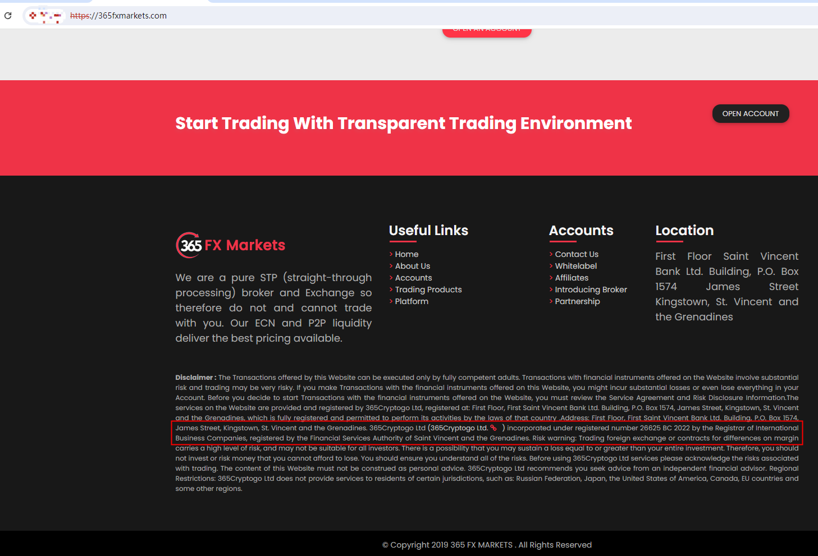The height and width of the screenshot is (556, 818).
Task: Click the red chevron before Affiliates
Action: 552,278
